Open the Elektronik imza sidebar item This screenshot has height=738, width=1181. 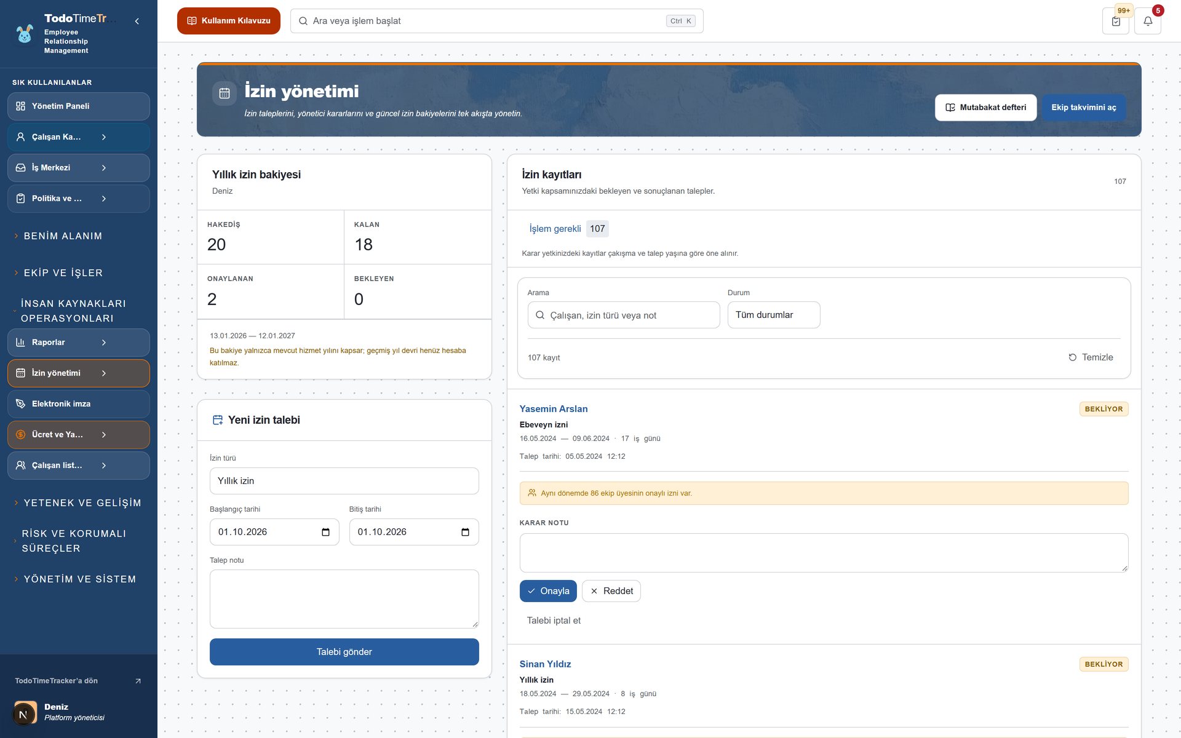click(79, 404)
